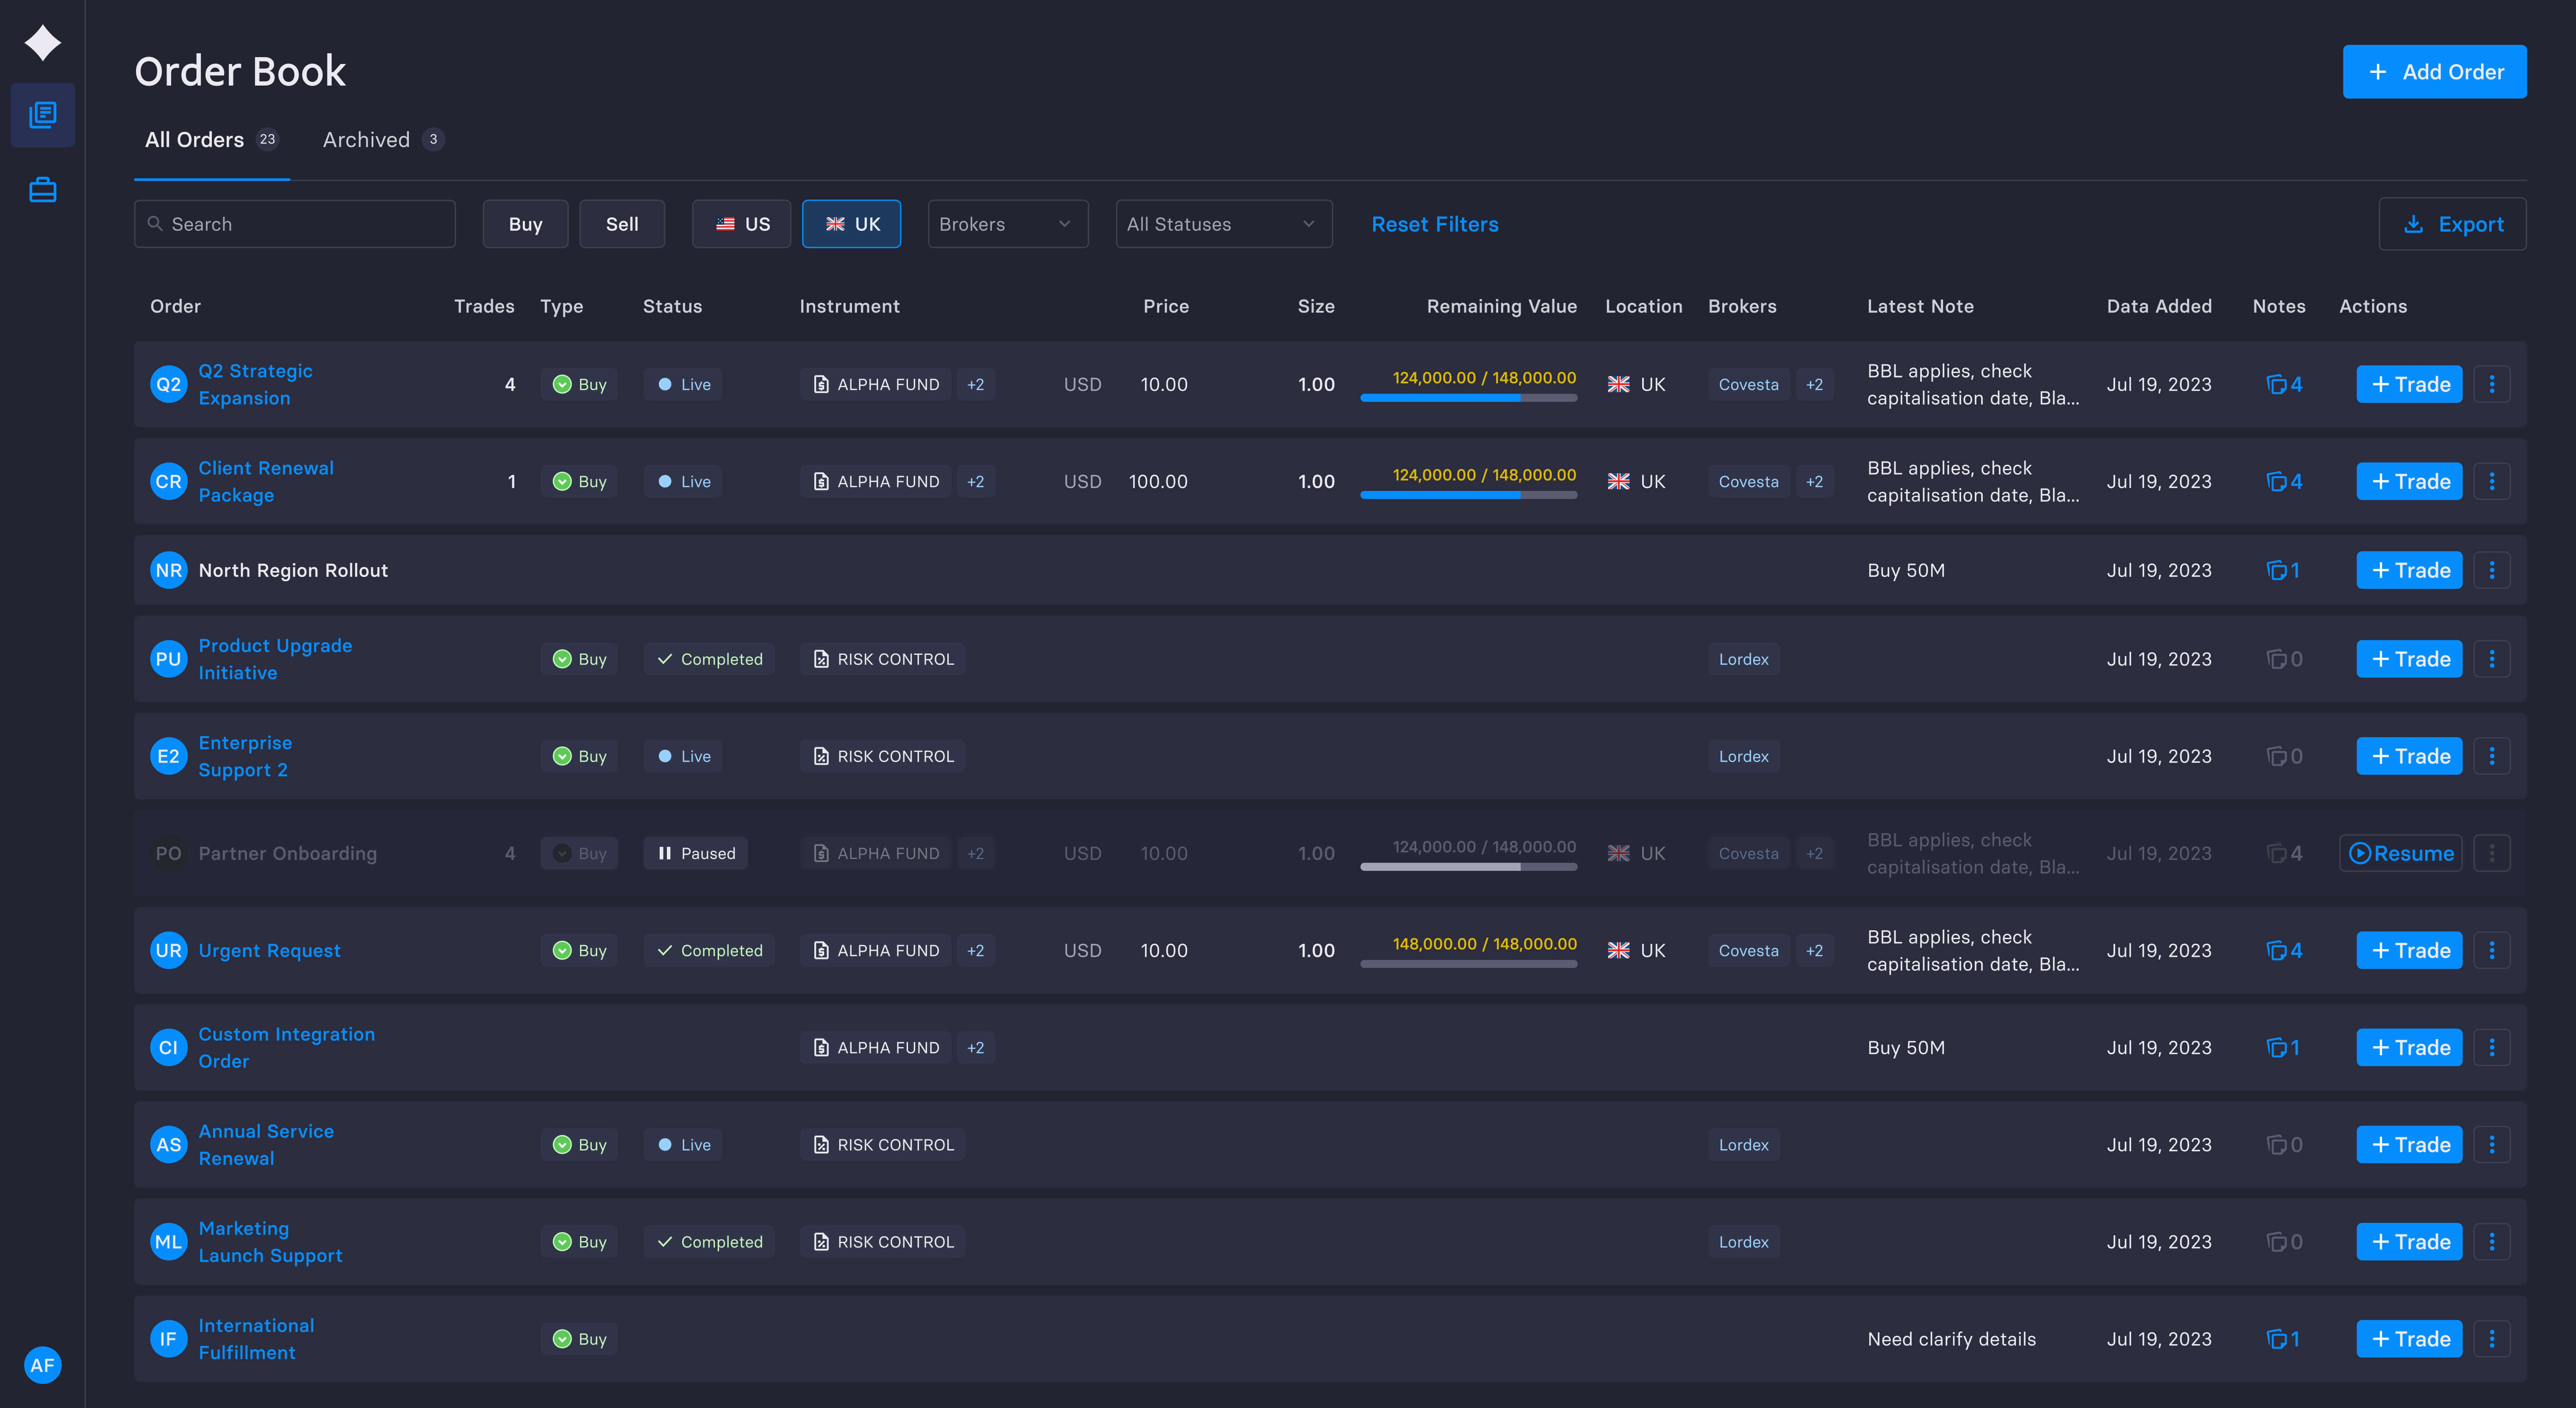Toggle the Sell filter
Viewport: 2576px width, 1408px height.
621,224
